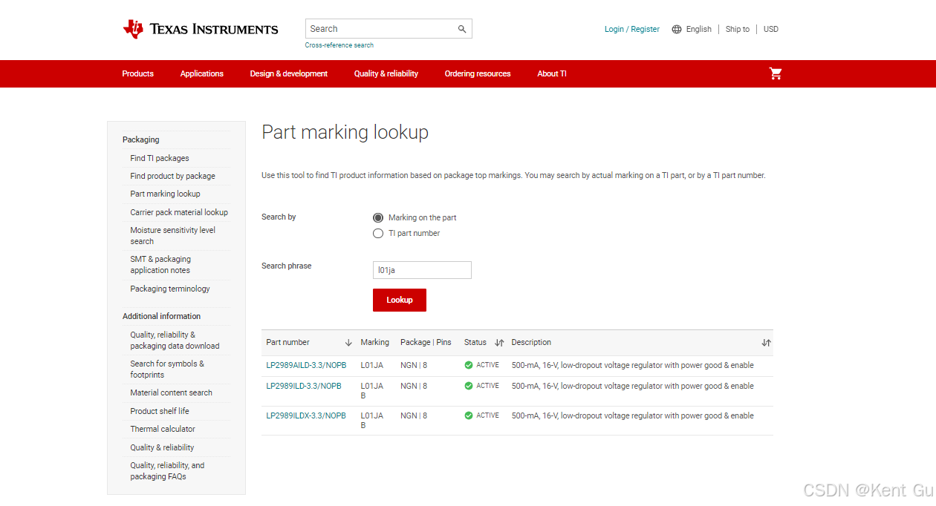Open the Applications menu
This screenshot has width=936, height=506.
(202, 73)
